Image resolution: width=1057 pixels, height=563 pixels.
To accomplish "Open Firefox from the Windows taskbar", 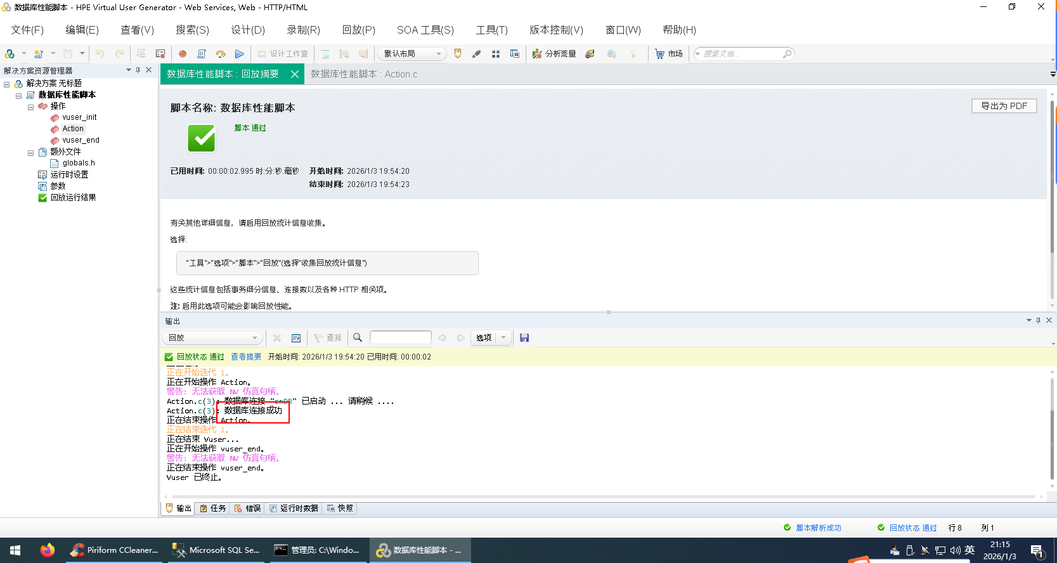I will (x=48, y=550).
